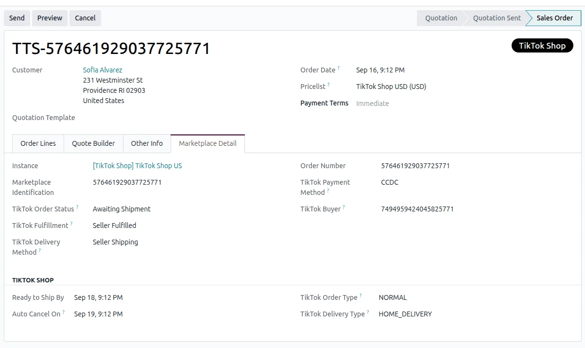Show help icon beside TikTok Delivery Type
585x348 pixels.
click(368, 312)
